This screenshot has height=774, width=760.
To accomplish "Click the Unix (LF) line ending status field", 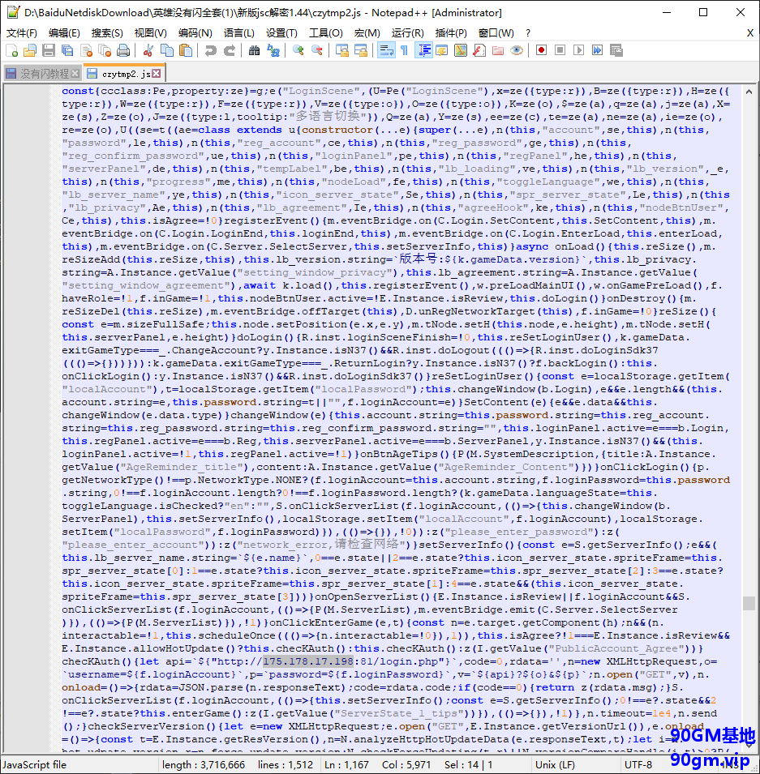I will (x=555, y=764).
